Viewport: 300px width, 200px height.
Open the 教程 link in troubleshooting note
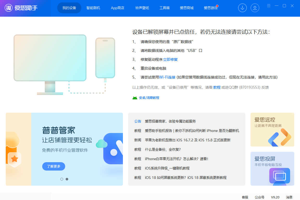pyautogui.click(x=217, y=87)
